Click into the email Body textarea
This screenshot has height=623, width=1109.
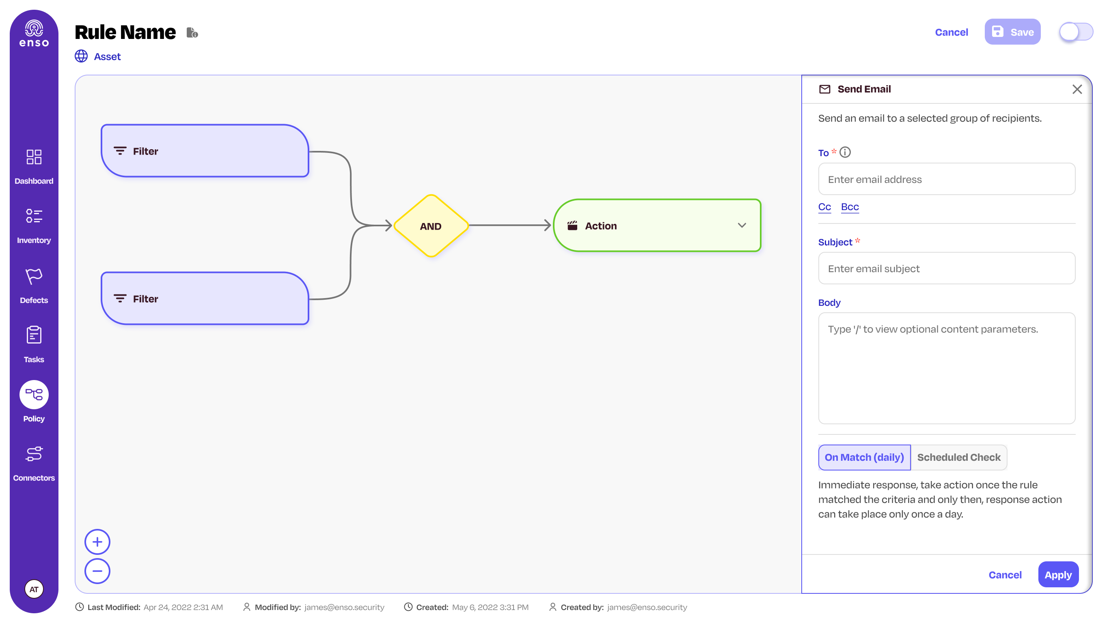pyautogui.click(x=947, y=368)
